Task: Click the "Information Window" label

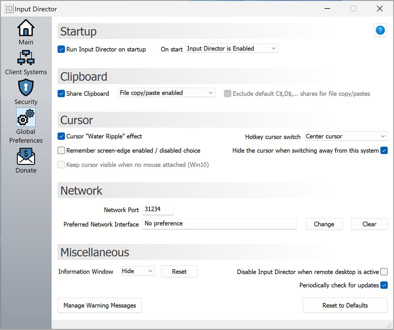Action: coord(86,271)
